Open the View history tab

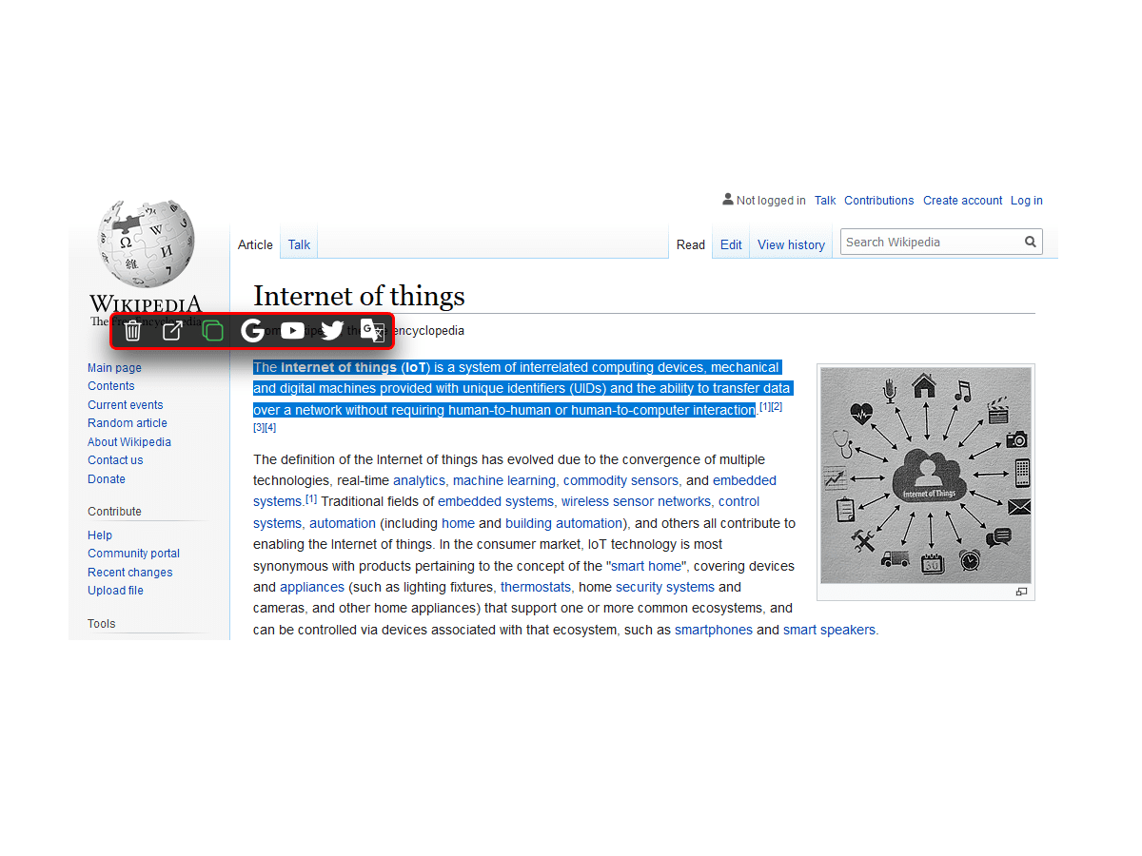click(x=791, y=244)
